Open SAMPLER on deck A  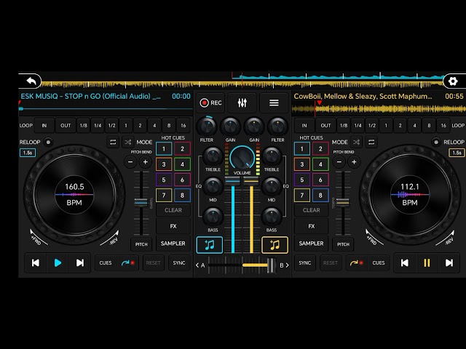(x=173, y=244)
